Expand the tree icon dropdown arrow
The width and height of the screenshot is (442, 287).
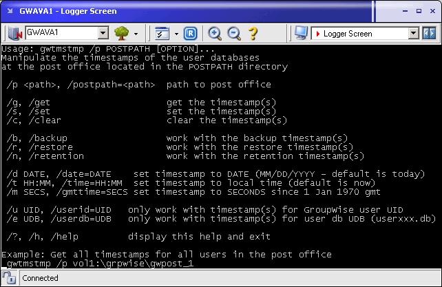(x=136, y=34)
